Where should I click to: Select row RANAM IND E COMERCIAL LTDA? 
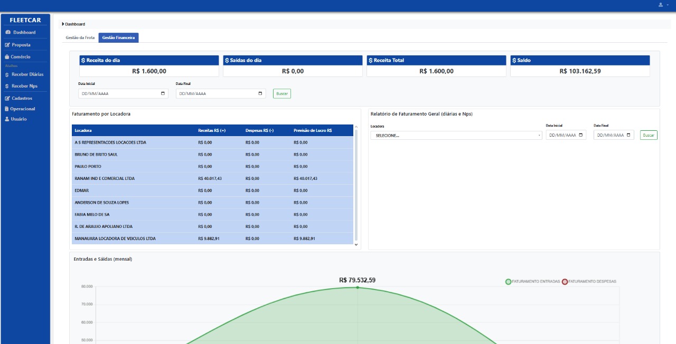[212, 178]
